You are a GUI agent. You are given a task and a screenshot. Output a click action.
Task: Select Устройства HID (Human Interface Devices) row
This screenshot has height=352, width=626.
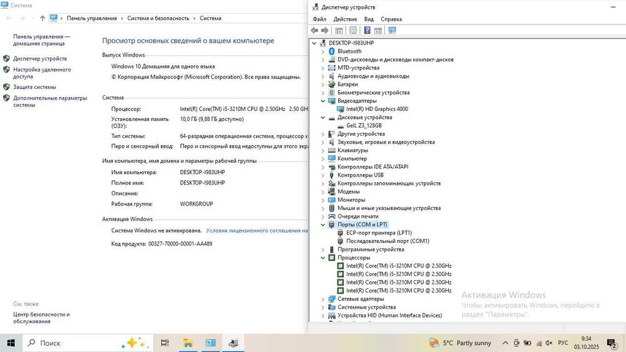tap(389, 315)
